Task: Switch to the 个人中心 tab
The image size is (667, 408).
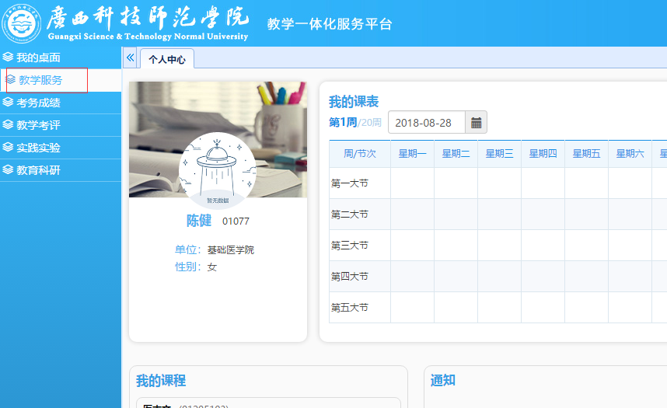Action: click(166, 59)
